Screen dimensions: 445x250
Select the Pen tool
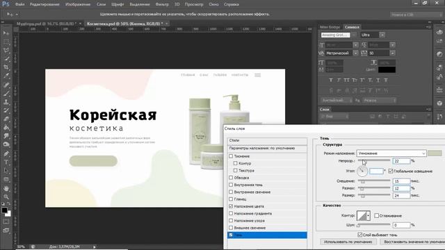tap(6, 153)
